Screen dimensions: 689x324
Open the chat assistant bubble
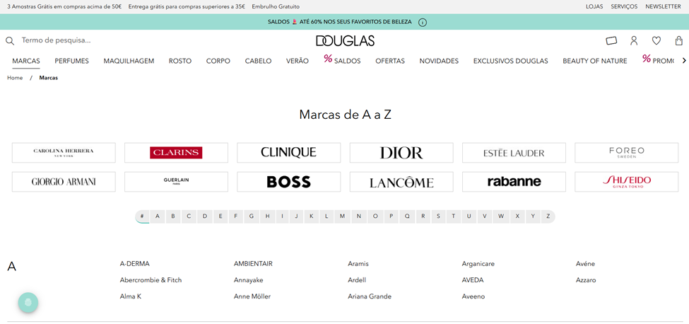click(x=28, y=303)
